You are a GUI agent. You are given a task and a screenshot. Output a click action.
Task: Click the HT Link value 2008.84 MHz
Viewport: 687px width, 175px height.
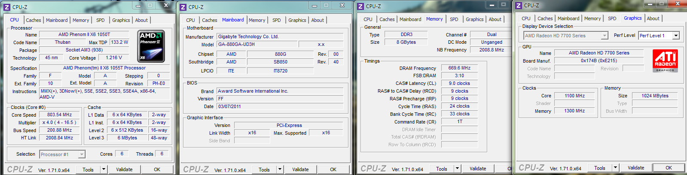tap(60, 138)
